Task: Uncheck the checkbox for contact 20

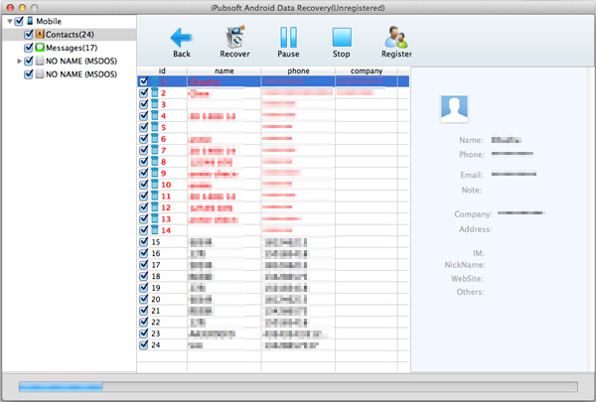Action: 144,299
